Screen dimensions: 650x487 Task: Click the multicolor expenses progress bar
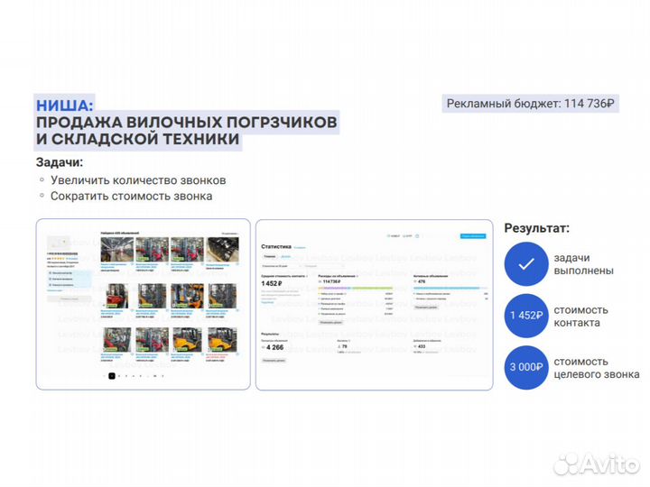pos(355,288)
